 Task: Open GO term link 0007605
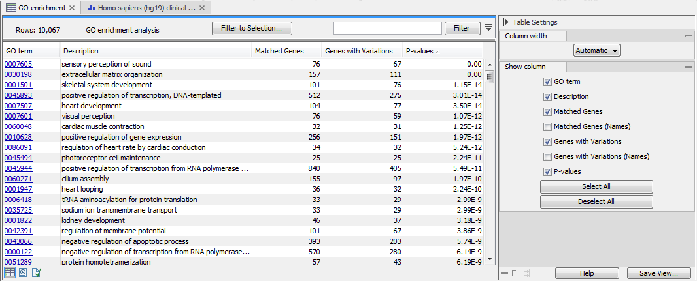18,64
